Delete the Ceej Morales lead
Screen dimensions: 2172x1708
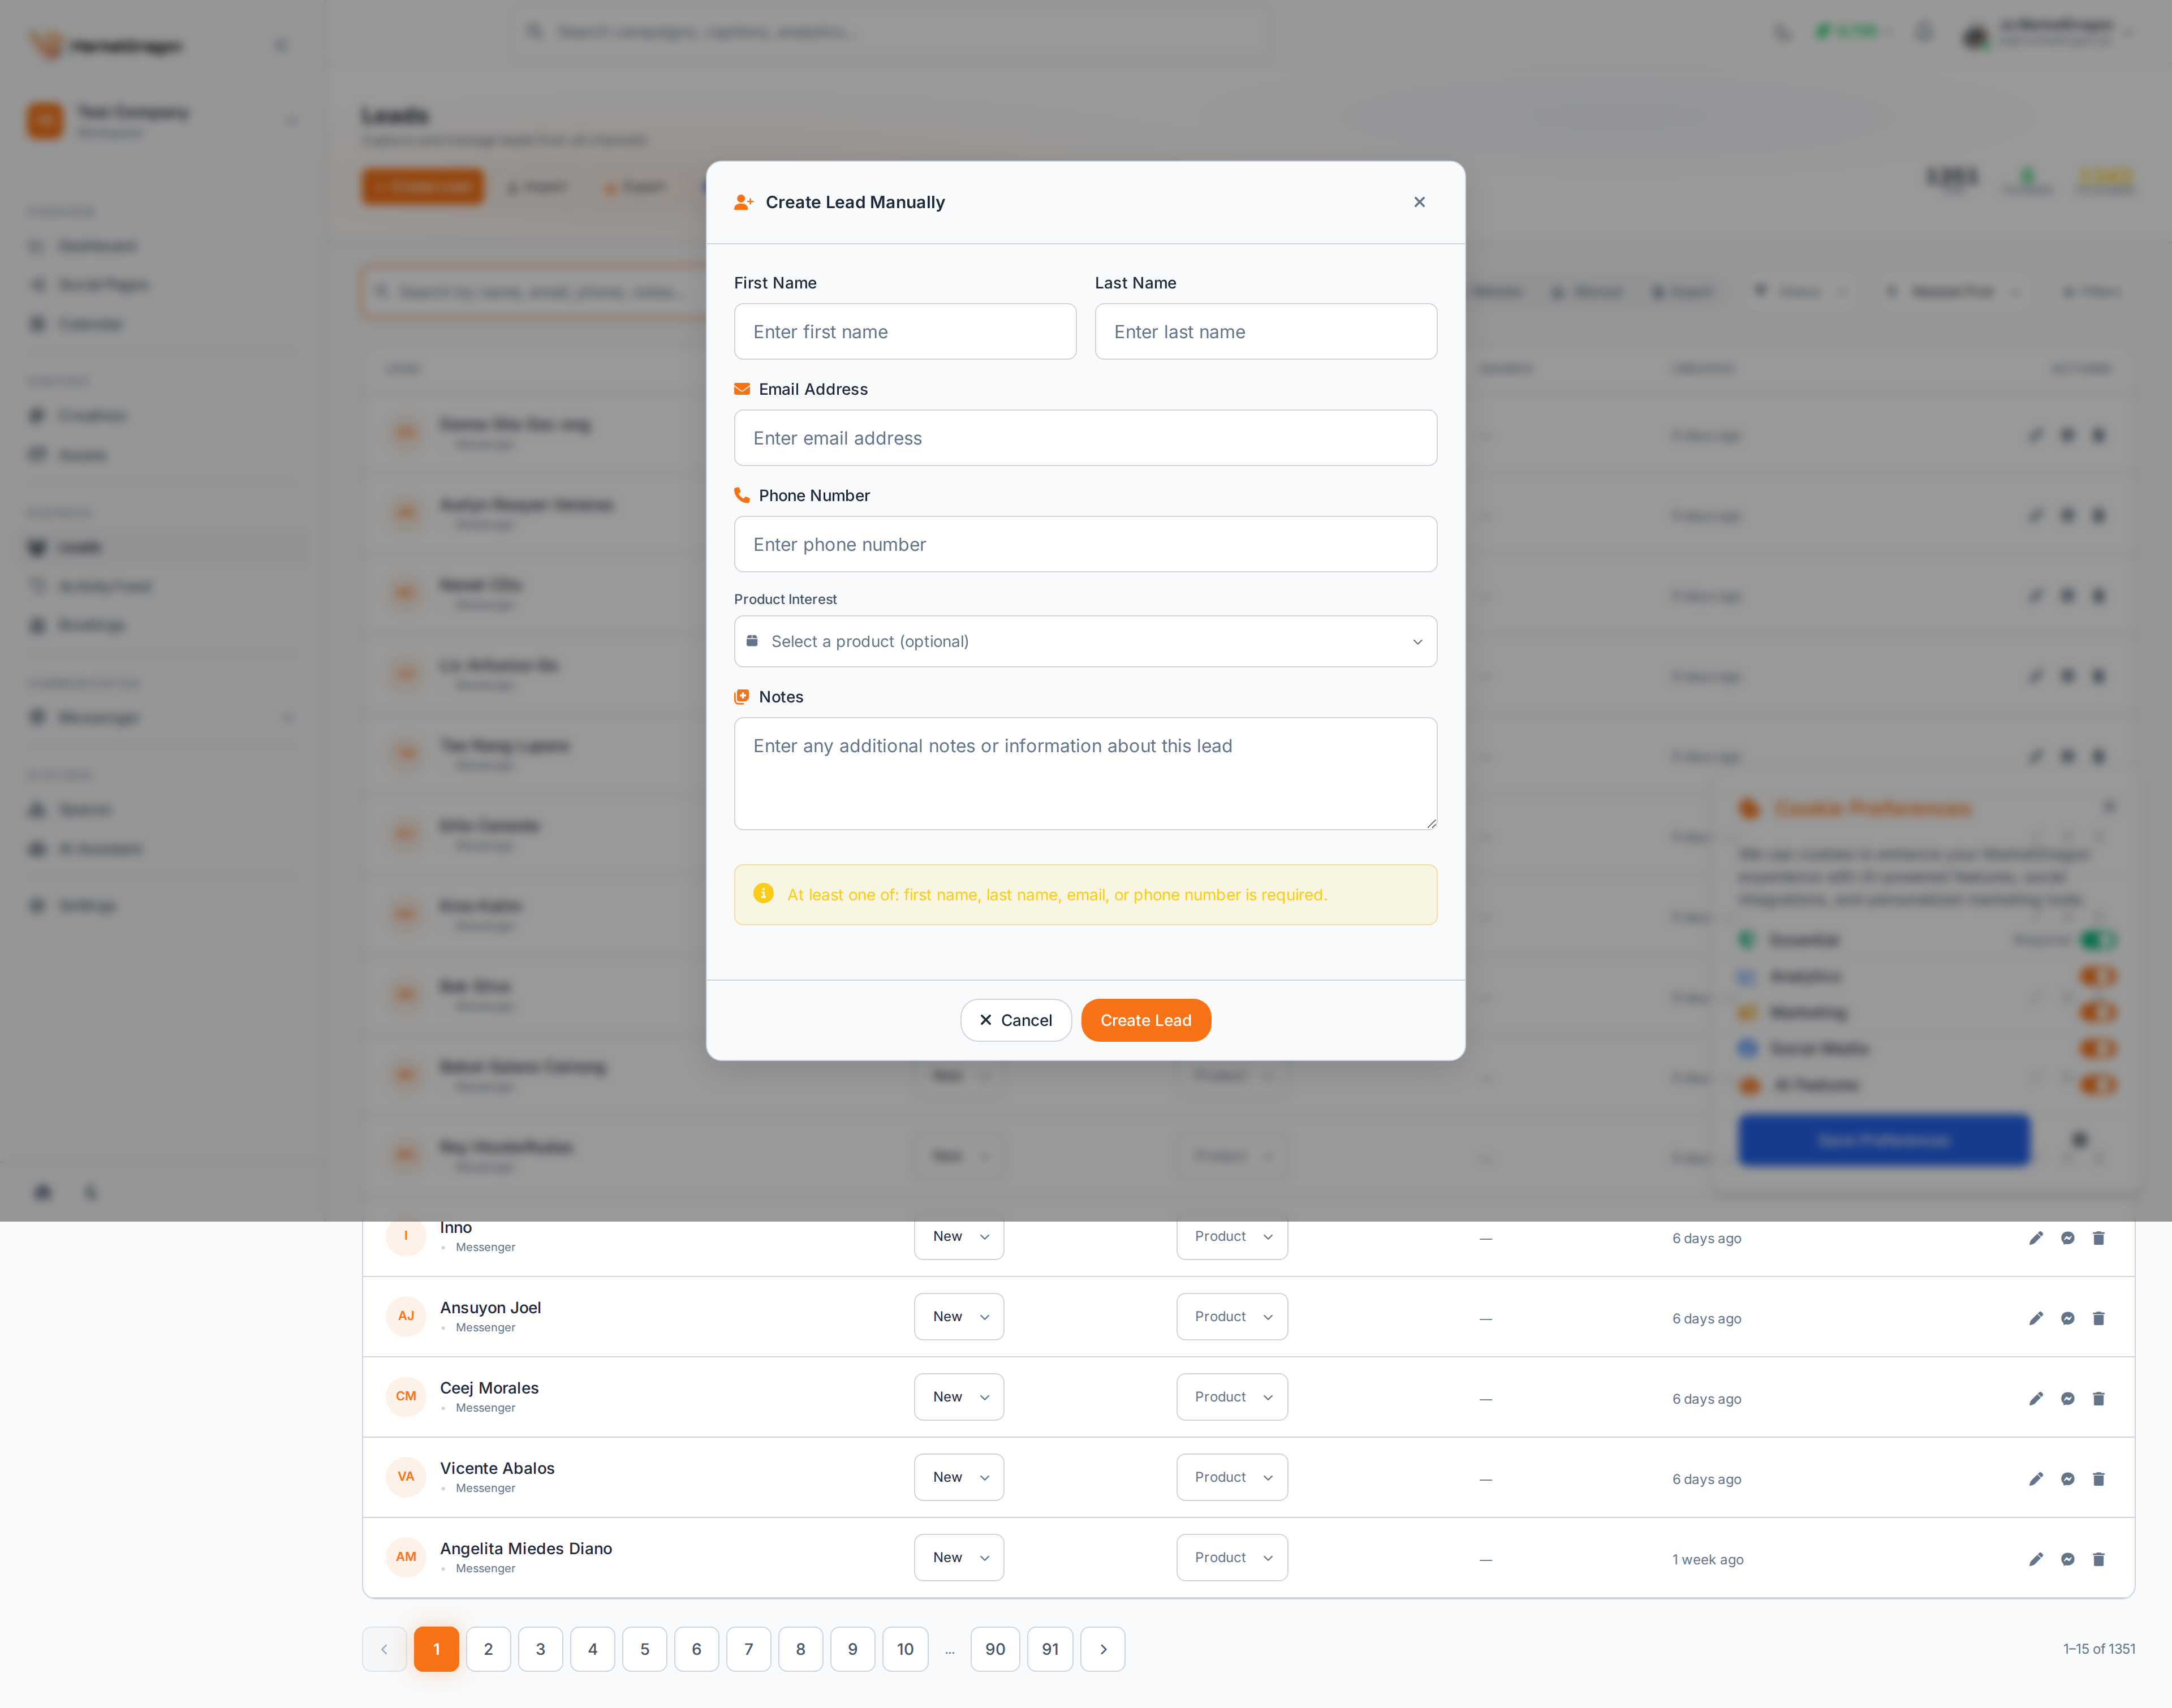pyautogui.click(x=2098, y=1398)
